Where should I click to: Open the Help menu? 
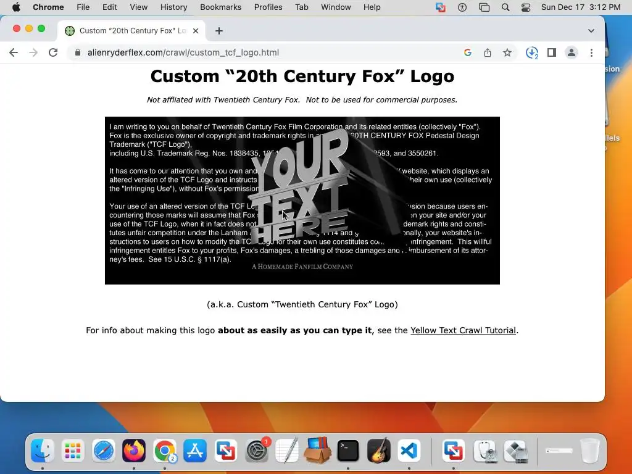click(372, 7)
